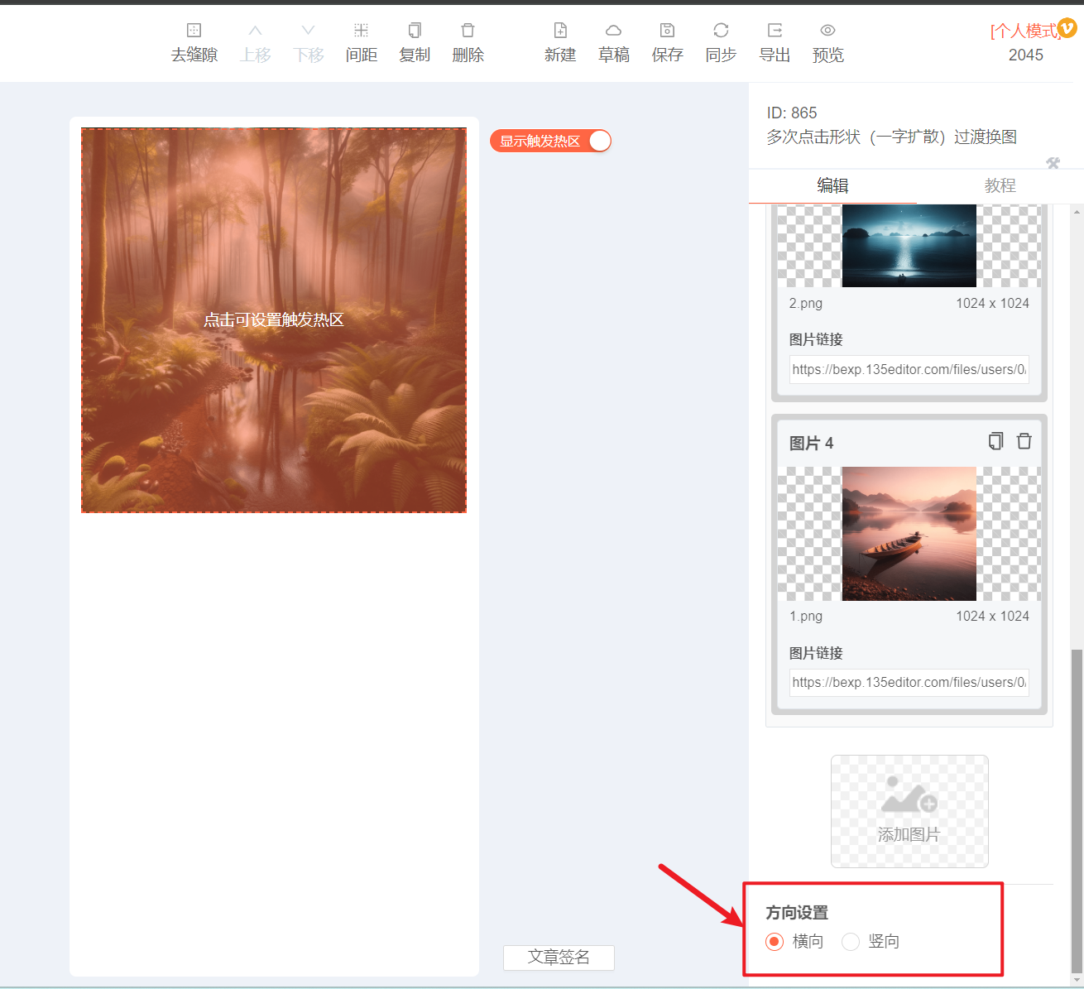Click the 方向设置 heading
Screen dimensions: 1084x989
pos(797,913)
